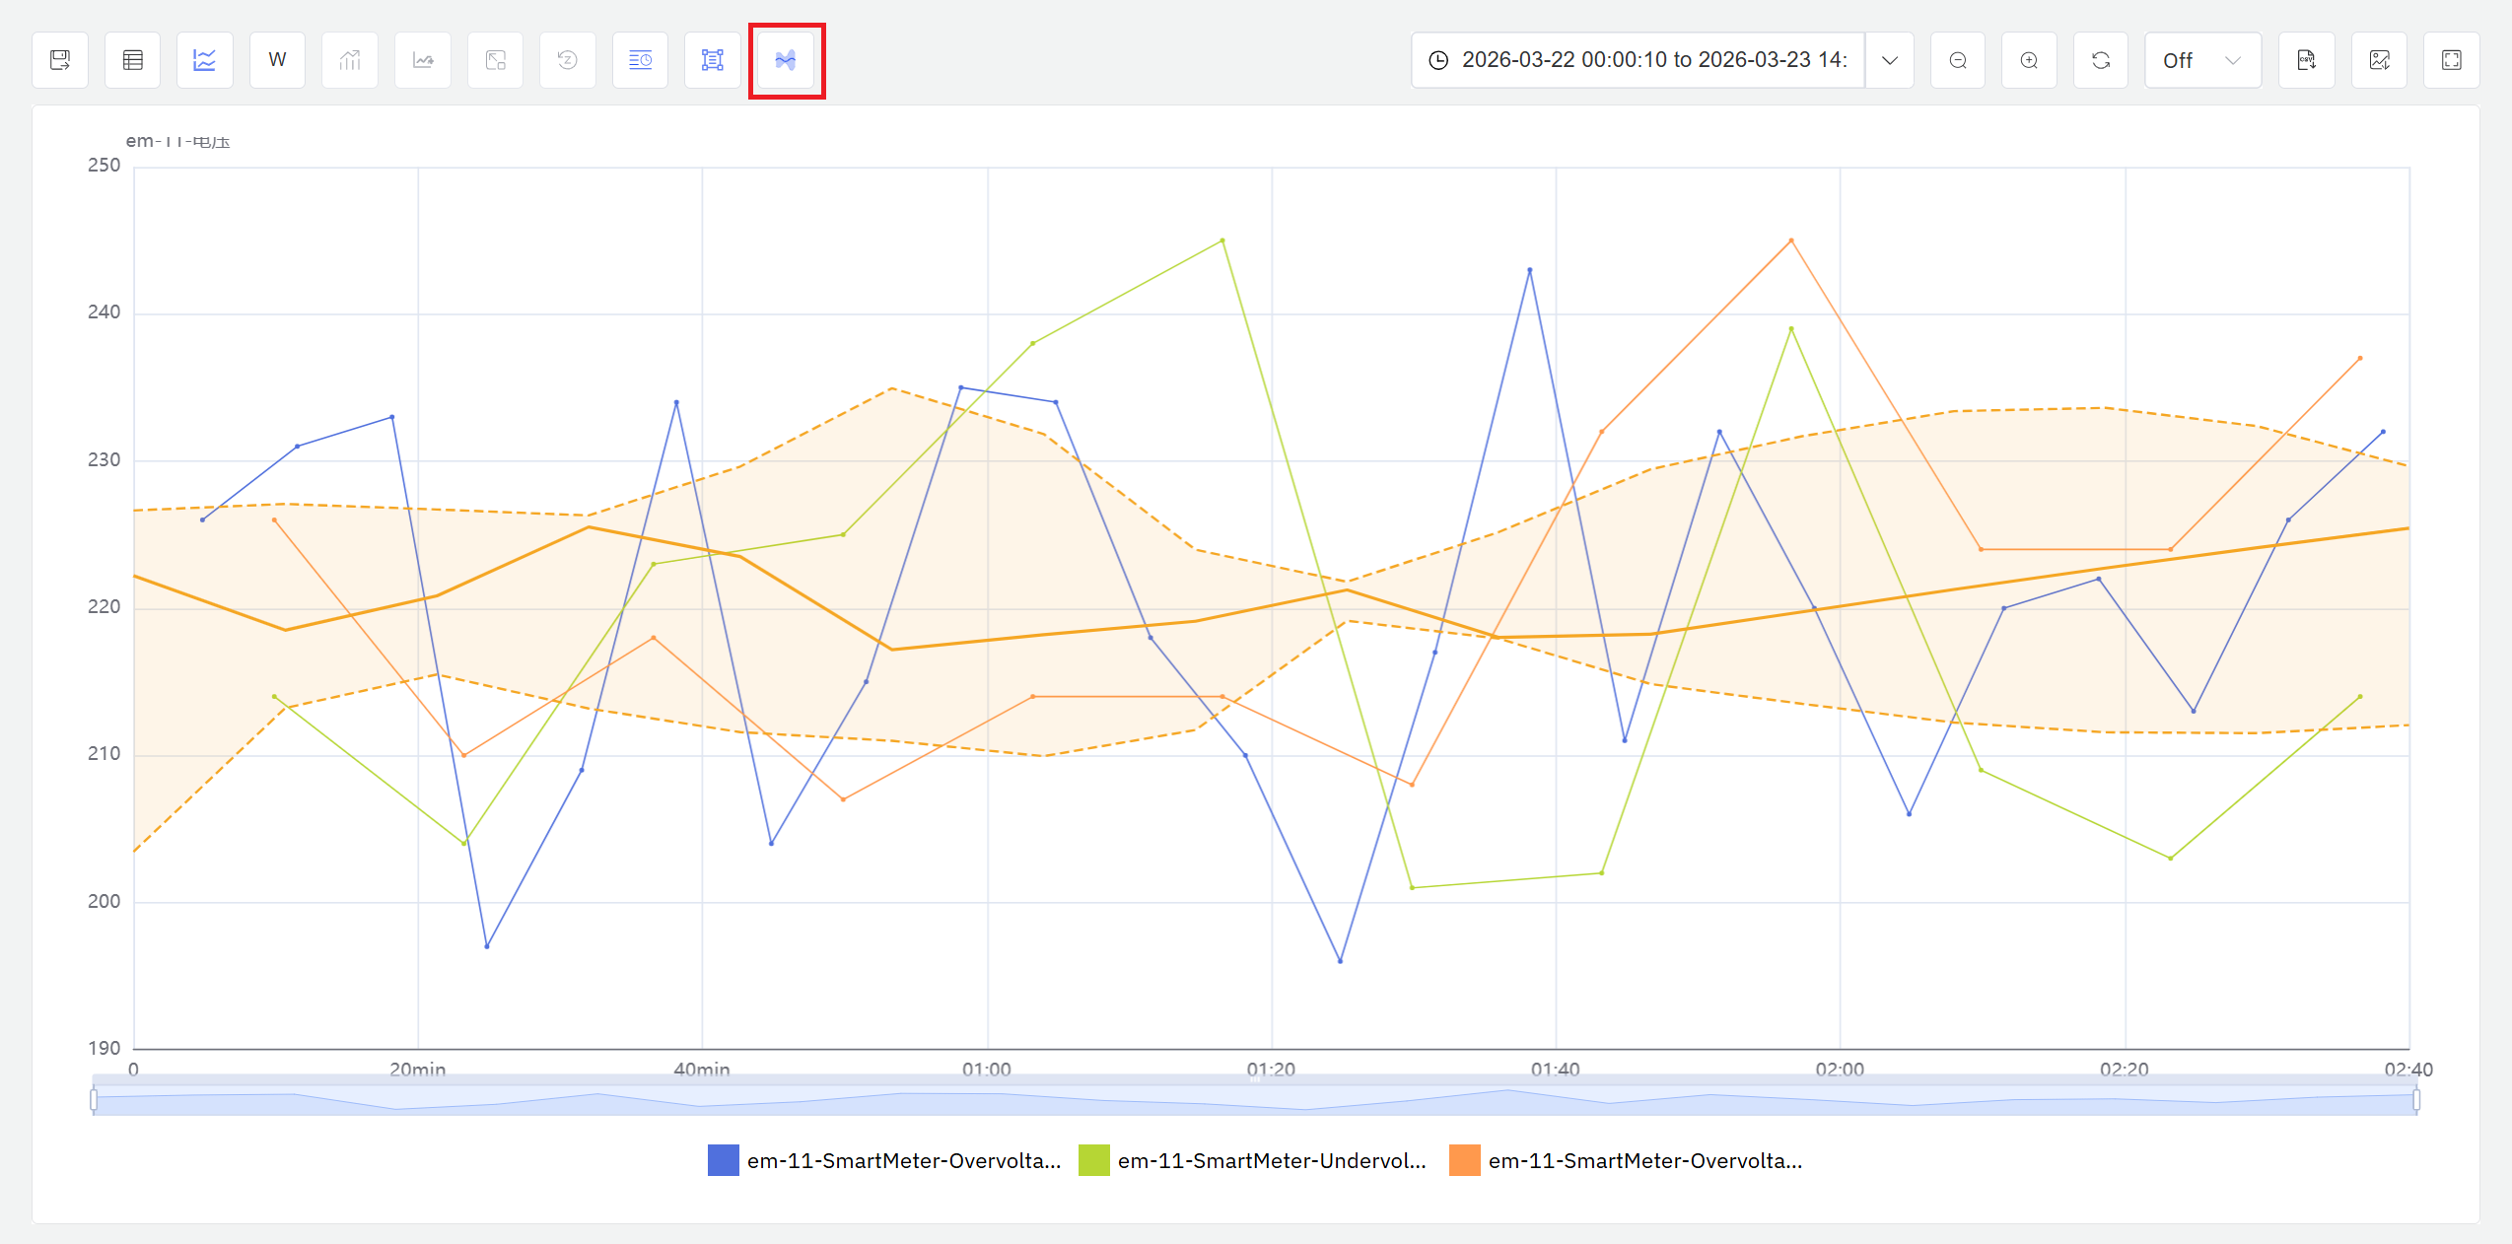This screenshot has height=1244, width=2512.
Task: Open the data table view icon
Action: pos(133,60)
